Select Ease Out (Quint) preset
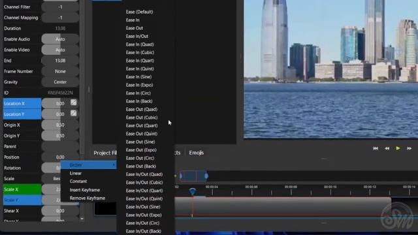 click(142, 134)
